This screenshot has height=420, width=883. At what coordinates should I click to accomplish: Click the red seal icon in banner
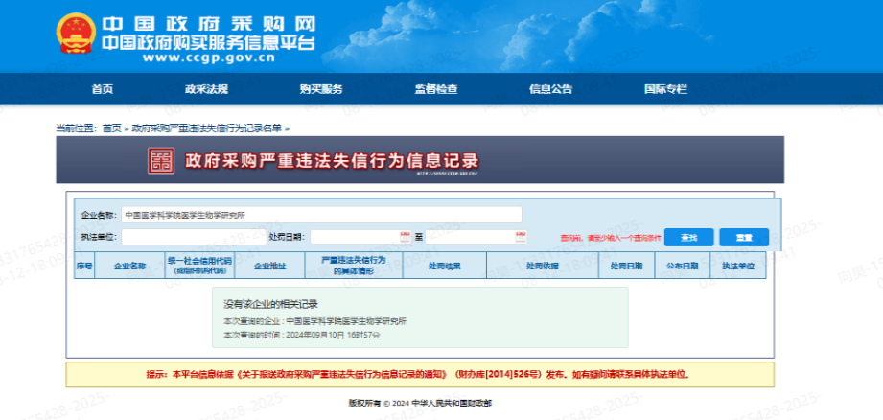(162, 161)
